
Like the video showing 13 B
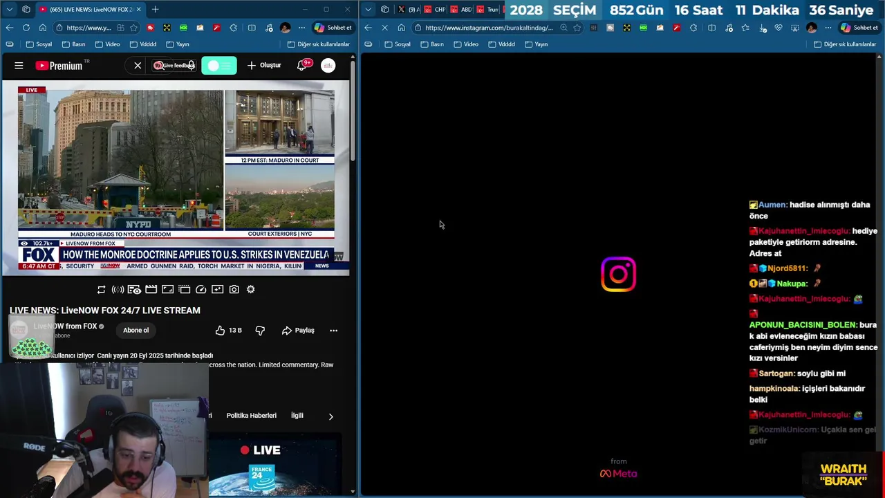click(x=228, y=331)
